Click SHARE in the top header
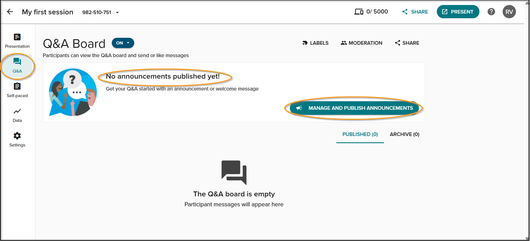The image size is (530, 241). (x=415, y=12)
